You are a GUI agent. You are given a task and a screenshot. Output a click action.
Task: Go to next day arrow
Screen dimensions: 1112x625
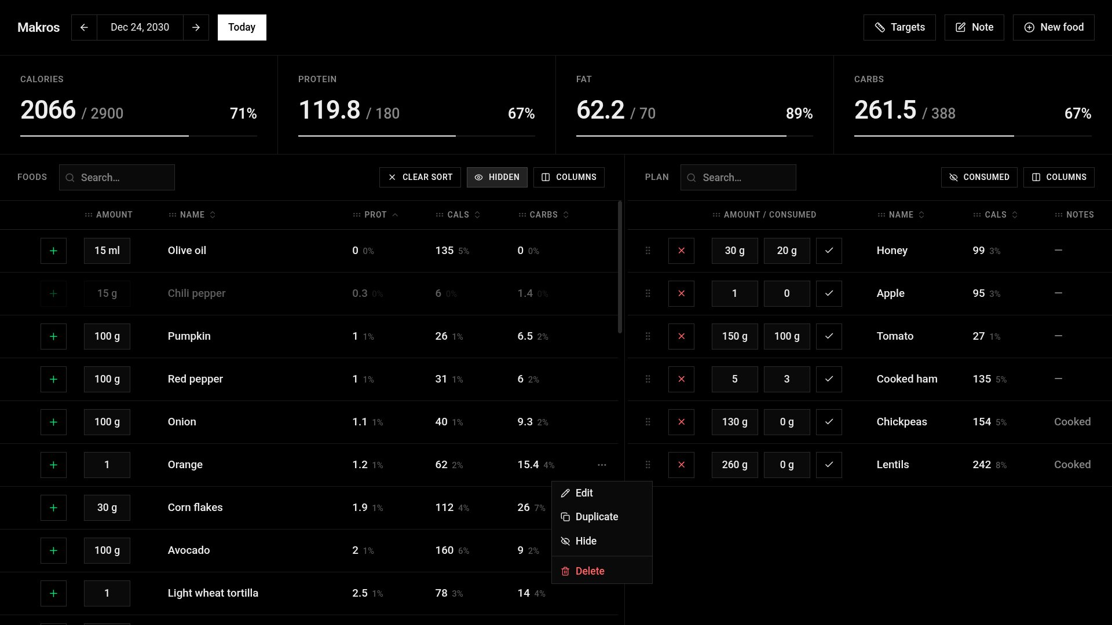click(x=196, y=27)
